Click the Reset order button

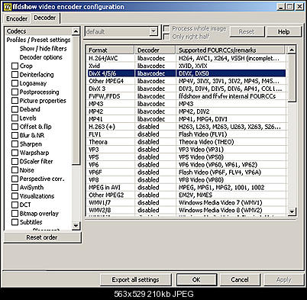tap(42, 237)
